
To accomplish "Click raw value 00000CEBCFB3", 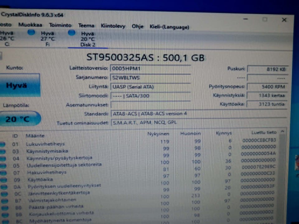I will pyautogui.click(x=259, y=140).
